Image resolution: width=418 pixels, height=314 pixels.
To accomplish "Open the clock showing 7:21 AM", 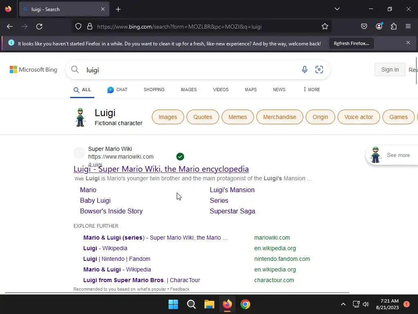I will pos(387,304).
